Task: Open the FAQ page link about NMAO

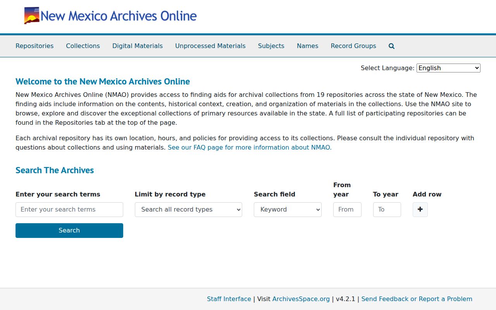Action: [x=250, y=147]
